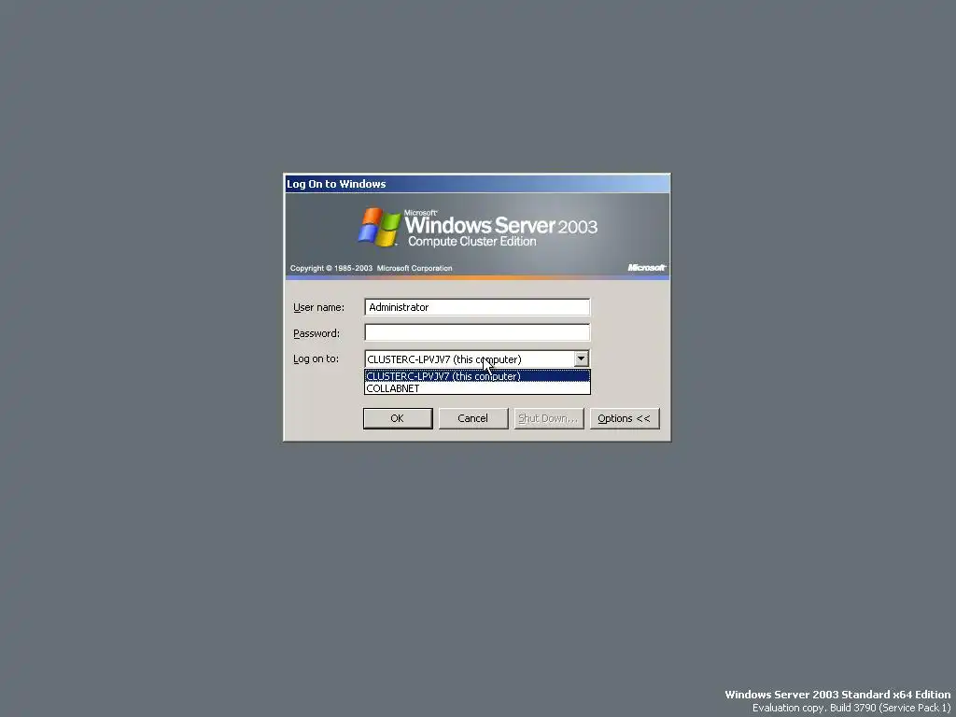Click the OK button

(x=398, y=418)
